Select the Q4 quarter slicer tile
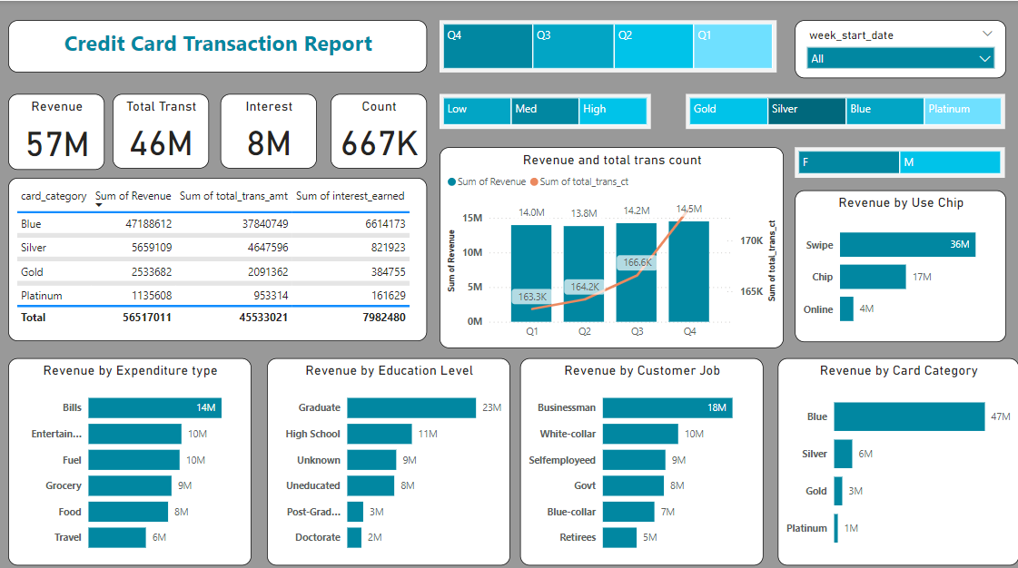Viewport: 1018px width, 568px height. 487,46
